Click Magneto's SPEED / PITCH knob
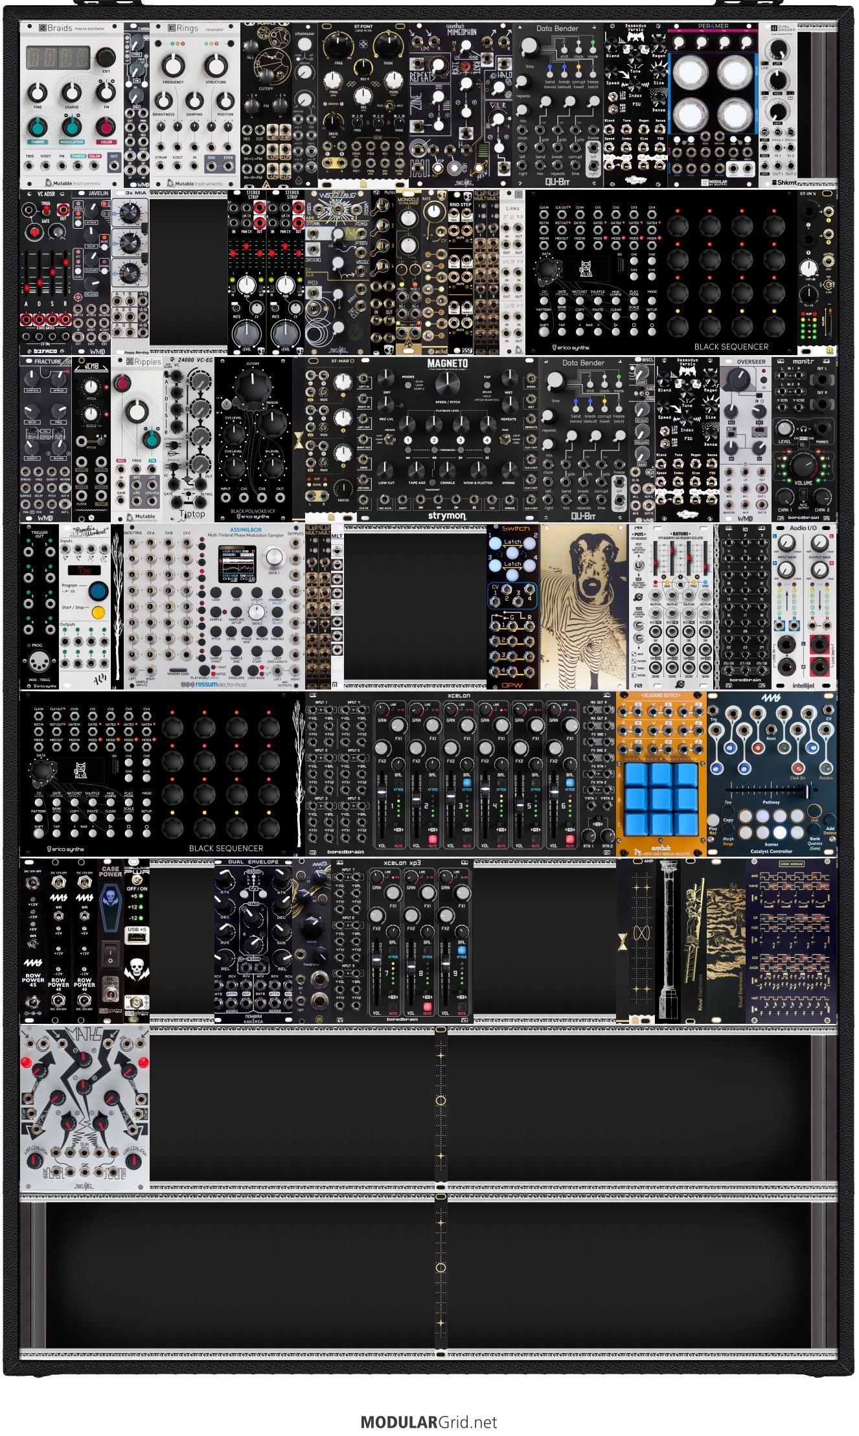 click(x=448, y=384)
